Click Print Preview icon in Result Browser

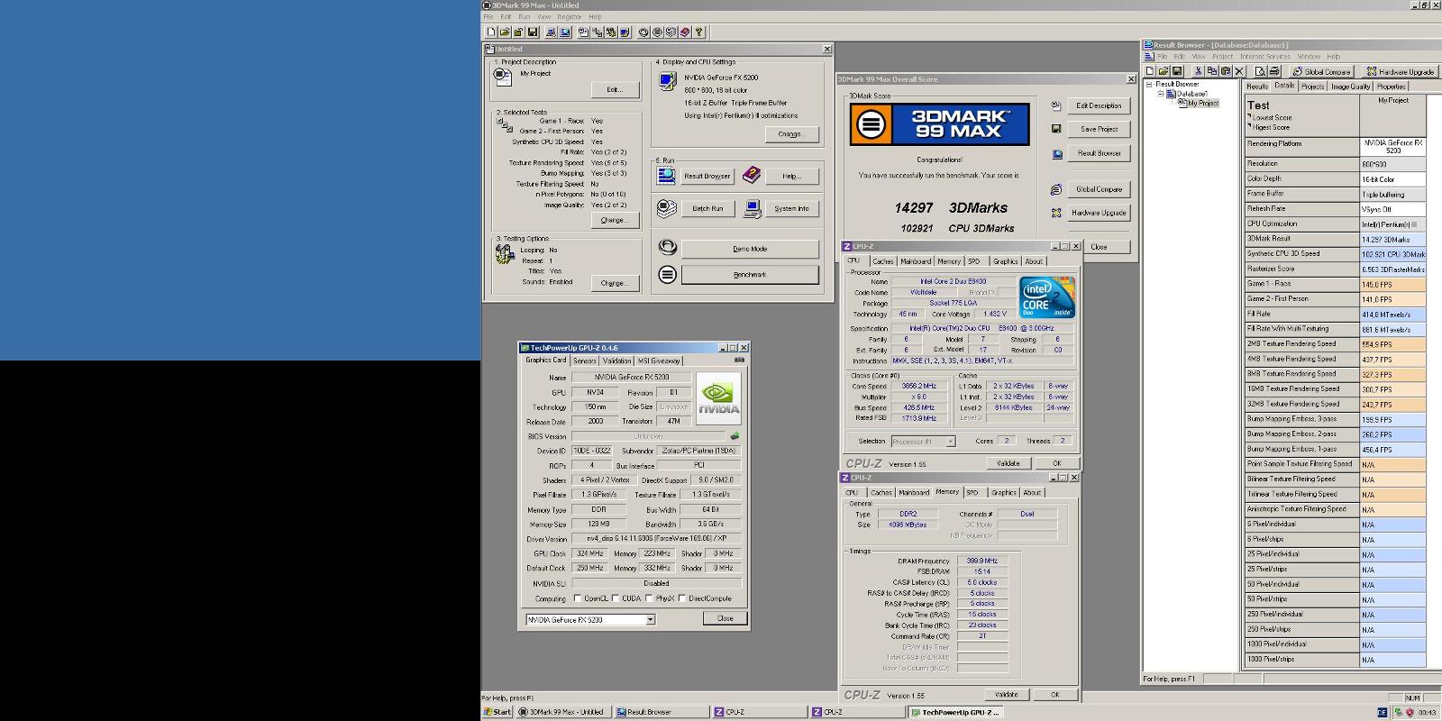1260,71
